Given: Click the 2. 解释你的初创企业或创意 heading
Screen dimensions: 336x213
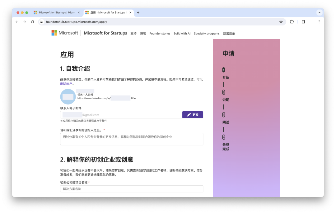Looking at the screenshot, I should pos(97,160).
